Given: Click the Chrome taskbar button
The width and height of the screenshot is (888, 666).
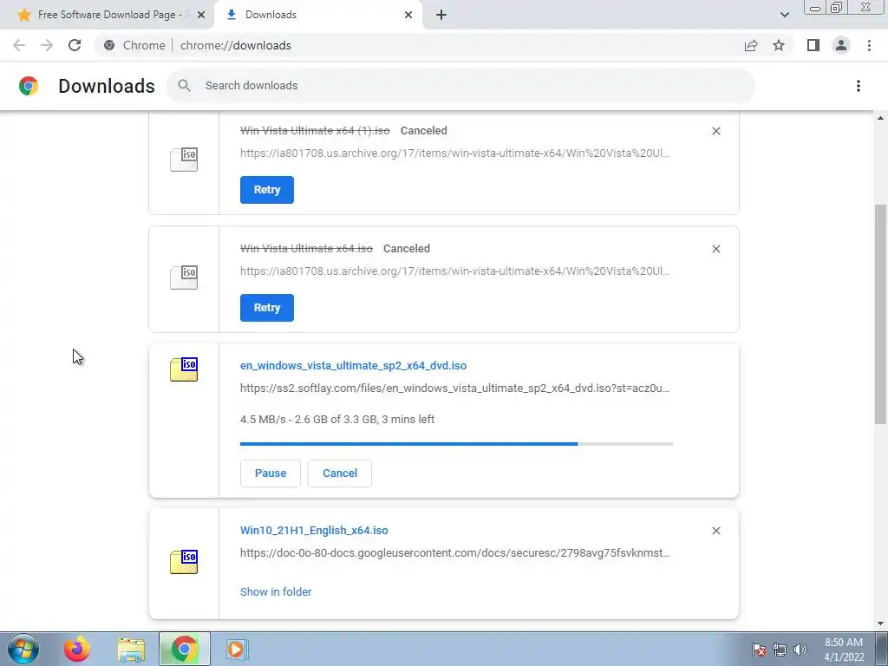Looking at the screenshot, I should click(184, 649).
